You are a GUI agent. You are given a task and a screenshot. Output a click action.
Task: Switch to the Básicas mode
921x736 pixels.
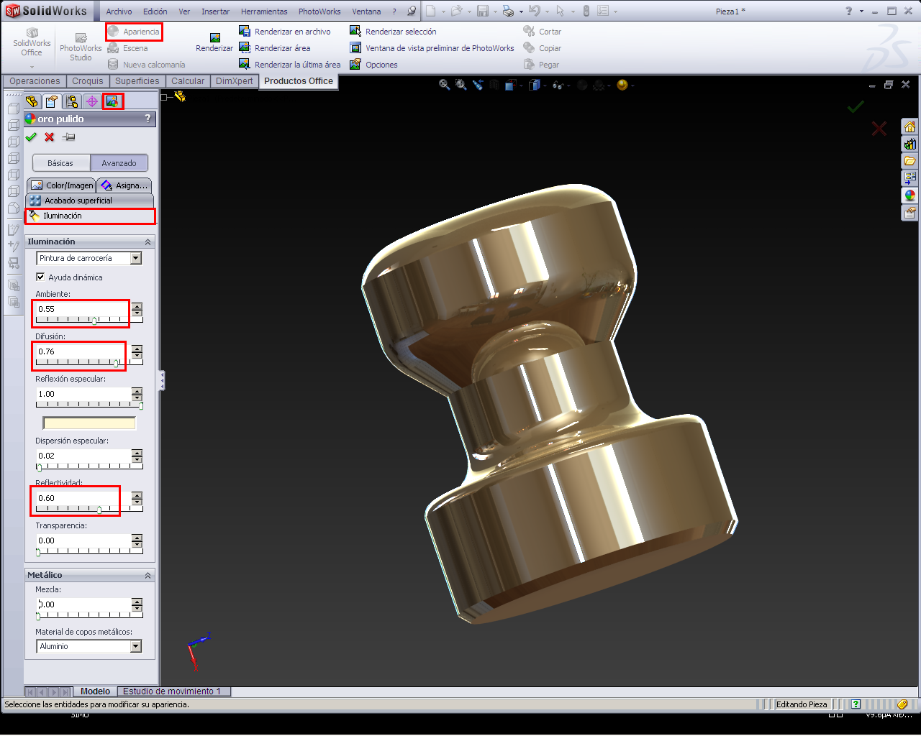61,163
